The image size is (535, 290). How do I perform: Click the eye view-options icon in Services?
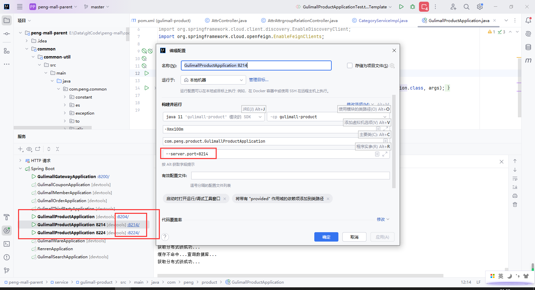coord(29,149)
